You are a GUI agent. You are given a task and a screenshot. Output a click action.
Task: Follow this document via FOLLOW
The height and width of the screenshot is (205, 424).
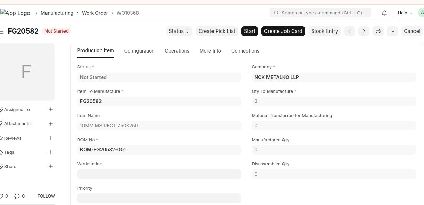tap(46, 196)
